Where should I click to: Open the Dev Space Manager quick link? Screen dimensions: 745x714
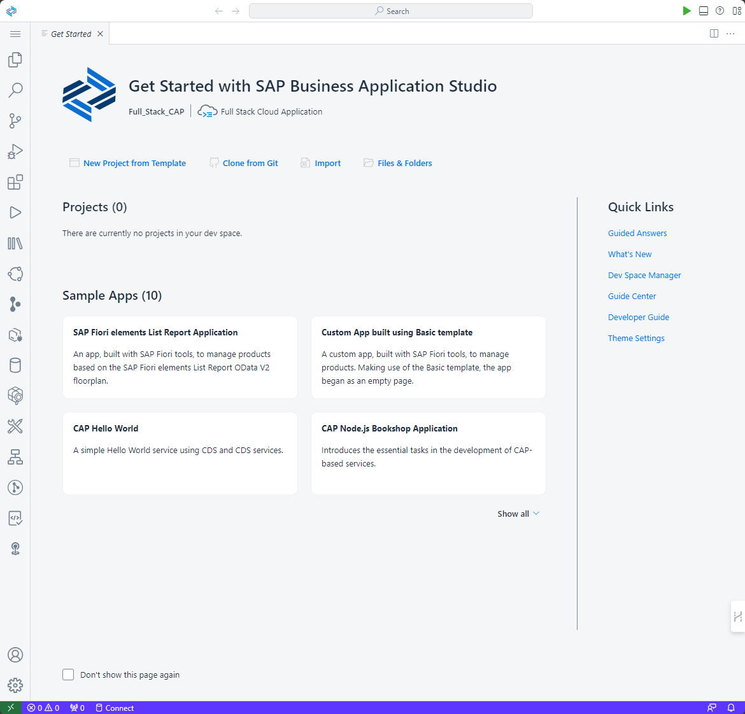644,275
